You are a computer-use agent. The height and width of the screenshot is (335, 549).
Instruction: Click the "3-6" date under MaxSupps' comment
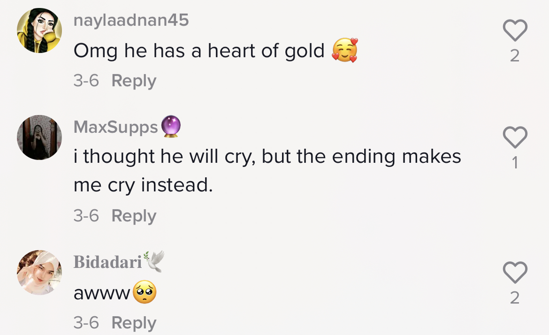click(x=86, y=216)
